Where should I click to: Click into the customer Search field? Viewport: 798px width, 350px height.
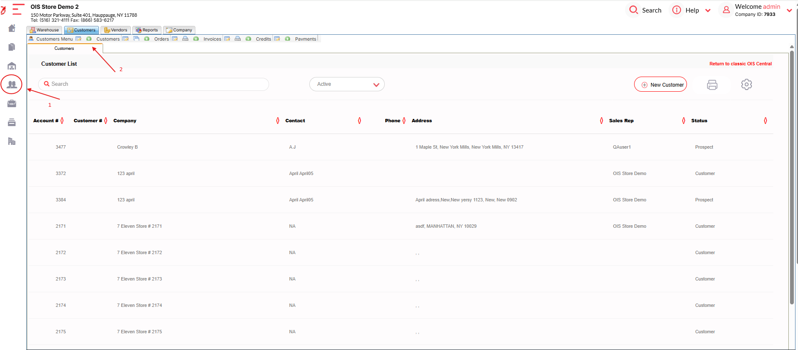coord(153,84)
